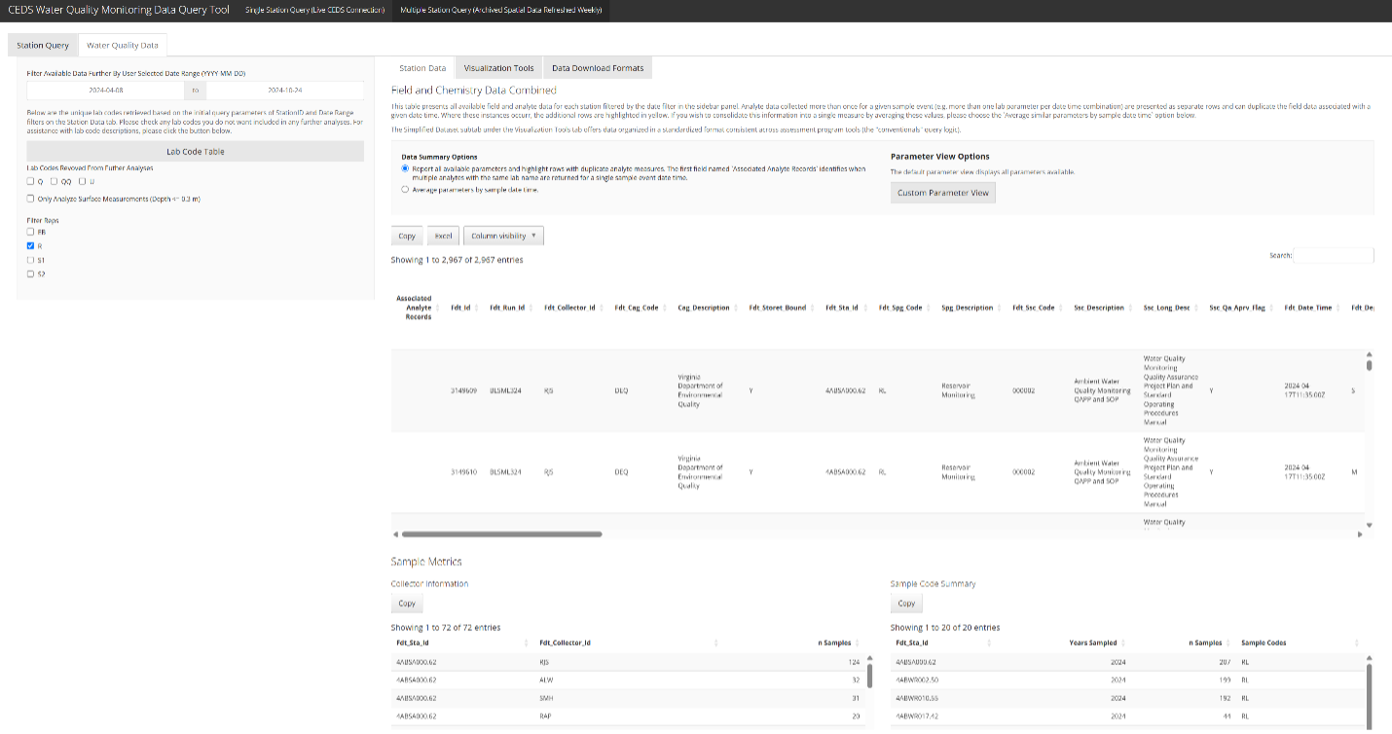The height and width of the screenshot is (734, 1392).
Task: Open the Column visibility dropdown
Action: [x=503, y=236]
